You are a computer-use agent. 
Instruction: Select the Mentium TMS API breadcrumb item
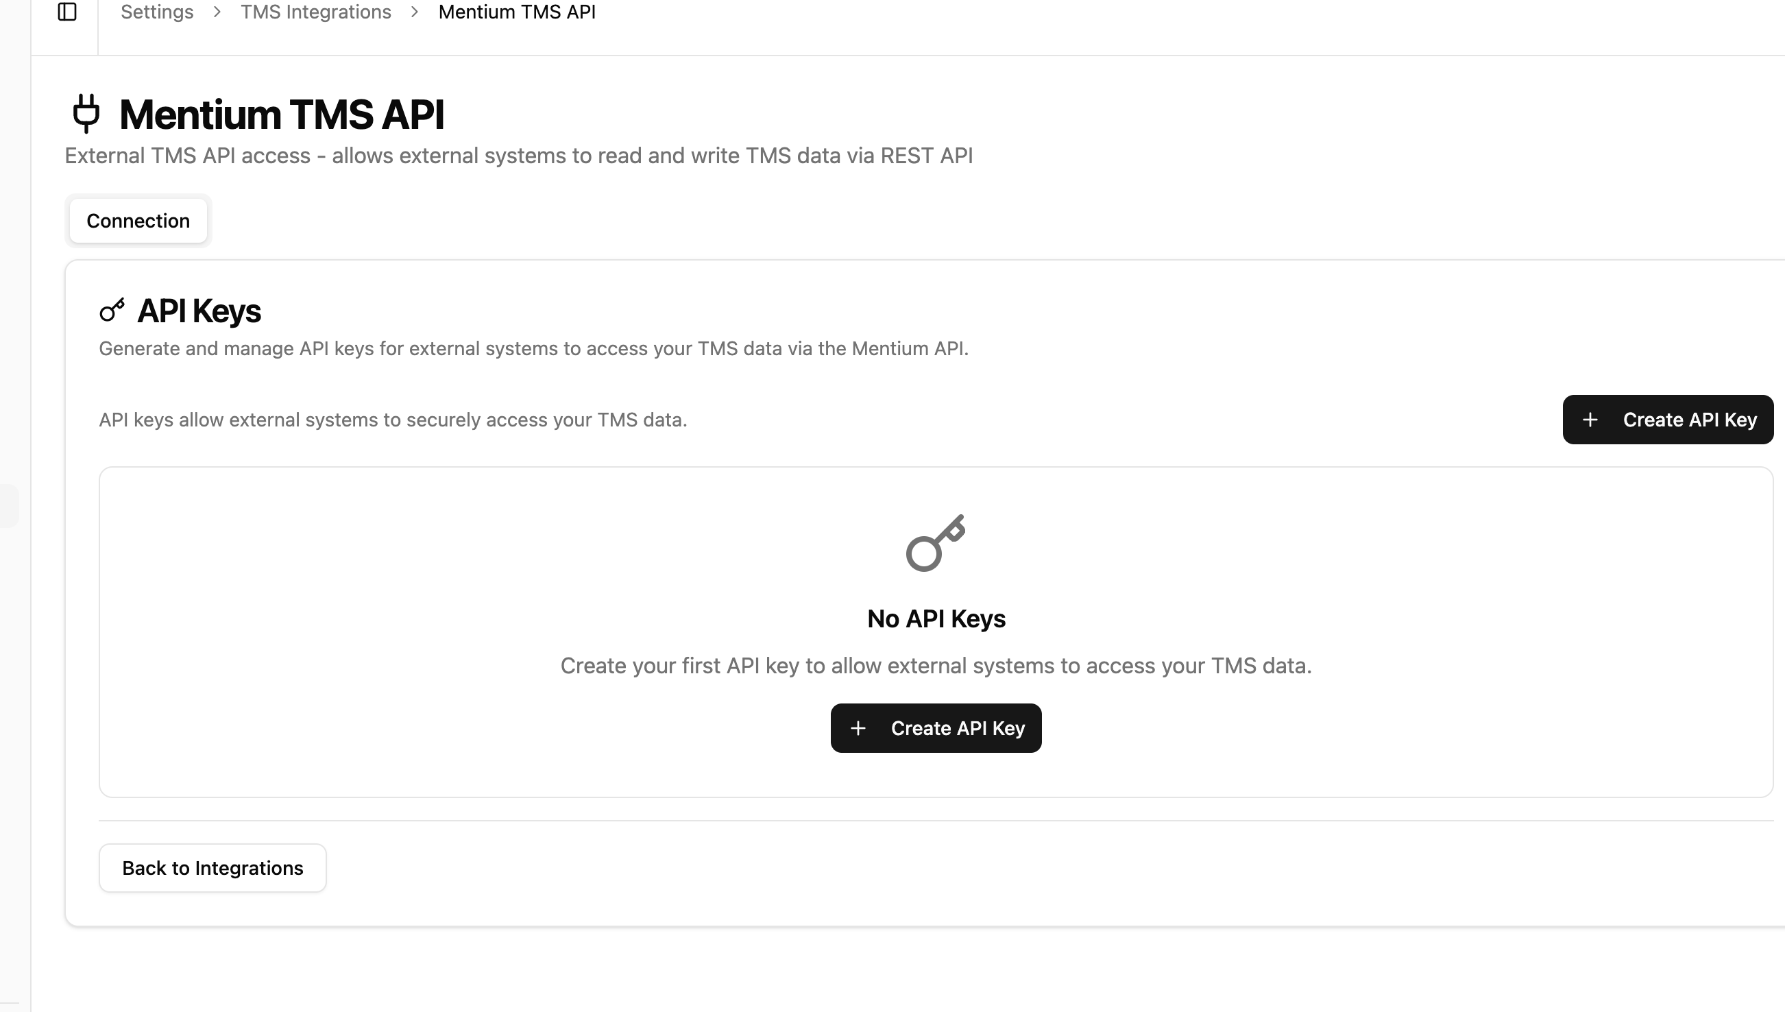tap(515, 12)
